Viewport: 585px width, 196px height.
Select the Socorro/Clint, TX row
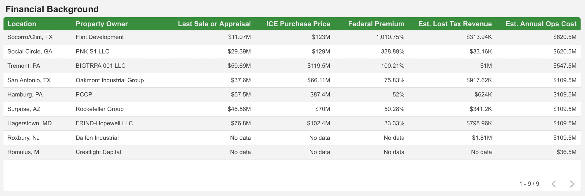tap(30, 37)
